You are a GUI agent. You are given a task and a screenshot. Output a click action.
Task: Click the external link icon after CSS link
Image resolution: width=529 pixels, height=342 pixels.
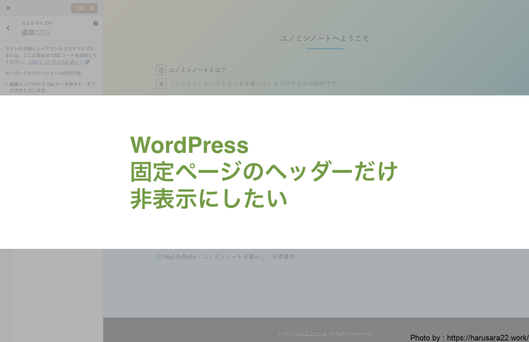[x=87, y=62]
